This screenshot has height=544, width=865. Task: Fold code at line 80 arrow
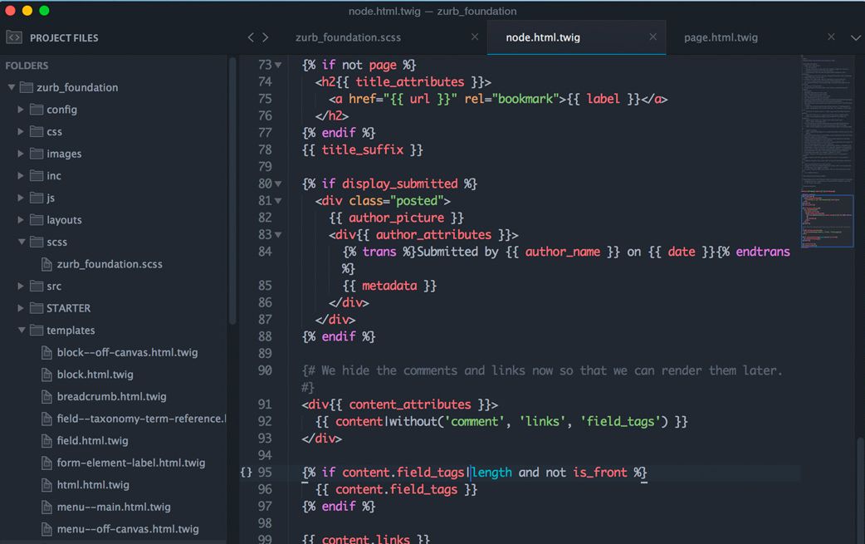(278, 184)
